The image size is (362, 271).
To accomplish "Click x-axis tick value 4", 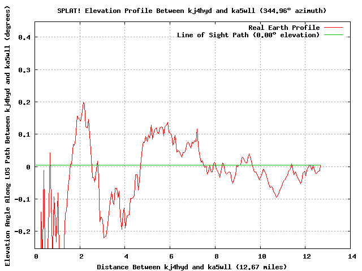I will (x=126, y=256).
